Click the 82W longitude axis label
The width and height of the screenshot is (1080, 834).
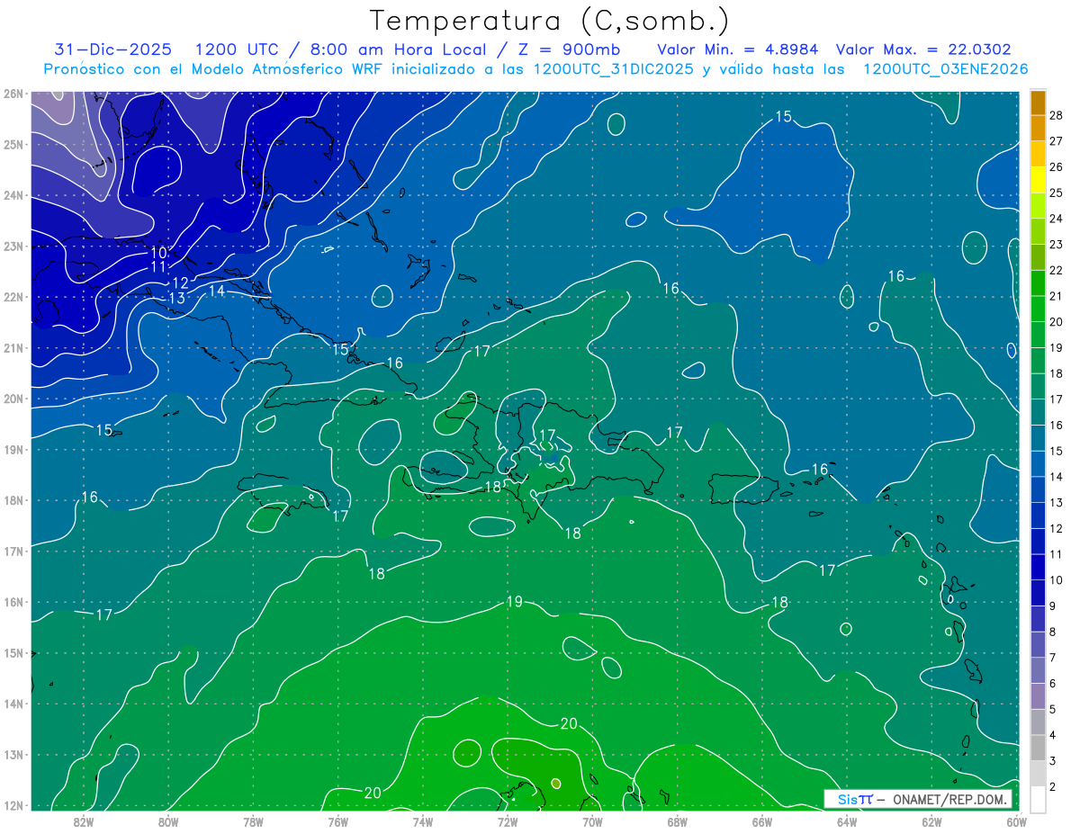coord(84,821)
